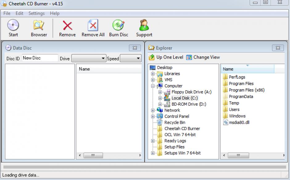290x180 pixels.
Task: Open the Help menu
Action: (55, 13)
